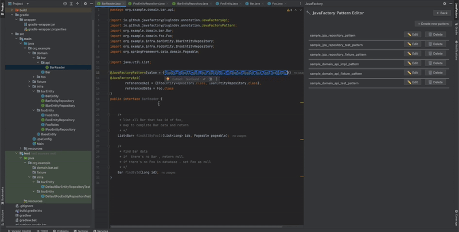Open the editor tabs overflow menu
This screenshot has height=232, width=459.
tap(300, 3)
